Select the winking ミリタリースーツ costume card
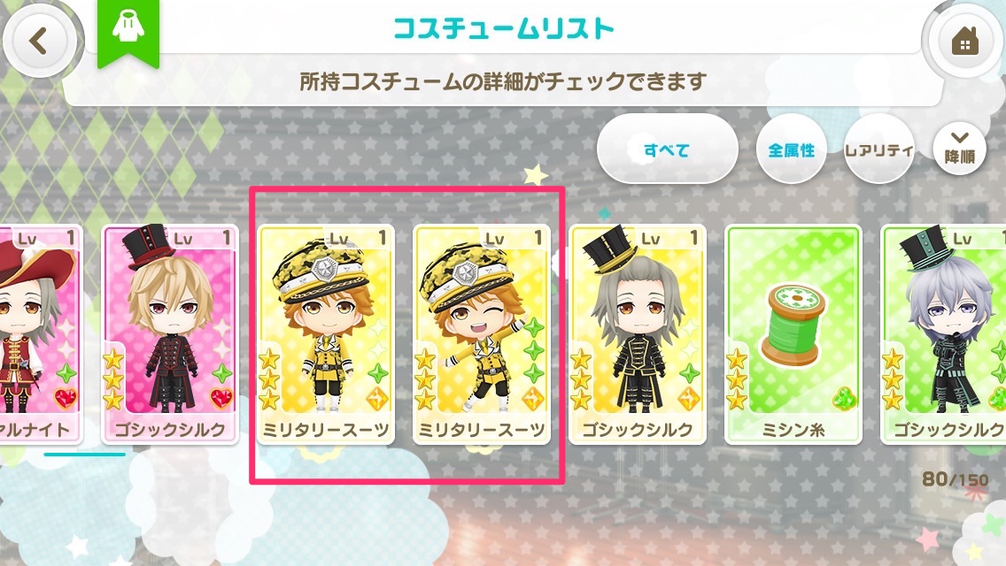The width and height of the screenshot is (1006, 566). click(481, 334)
